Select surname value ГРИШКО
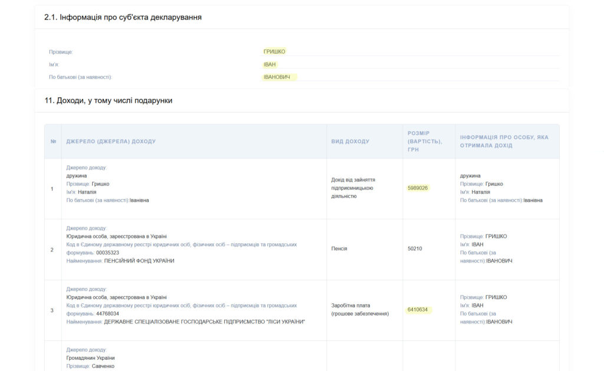 (274, 51)
